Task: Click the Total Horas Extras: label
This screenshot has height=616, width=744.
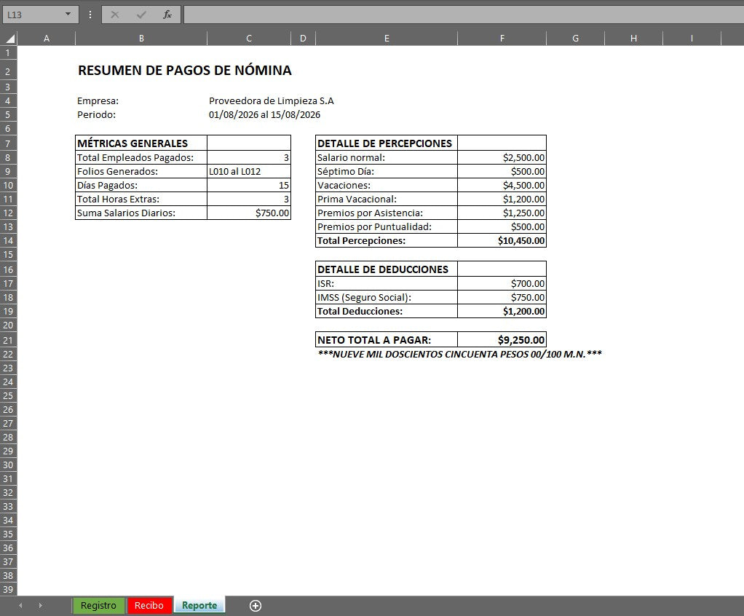Action: pyautogui.click(x=141, y=199)
